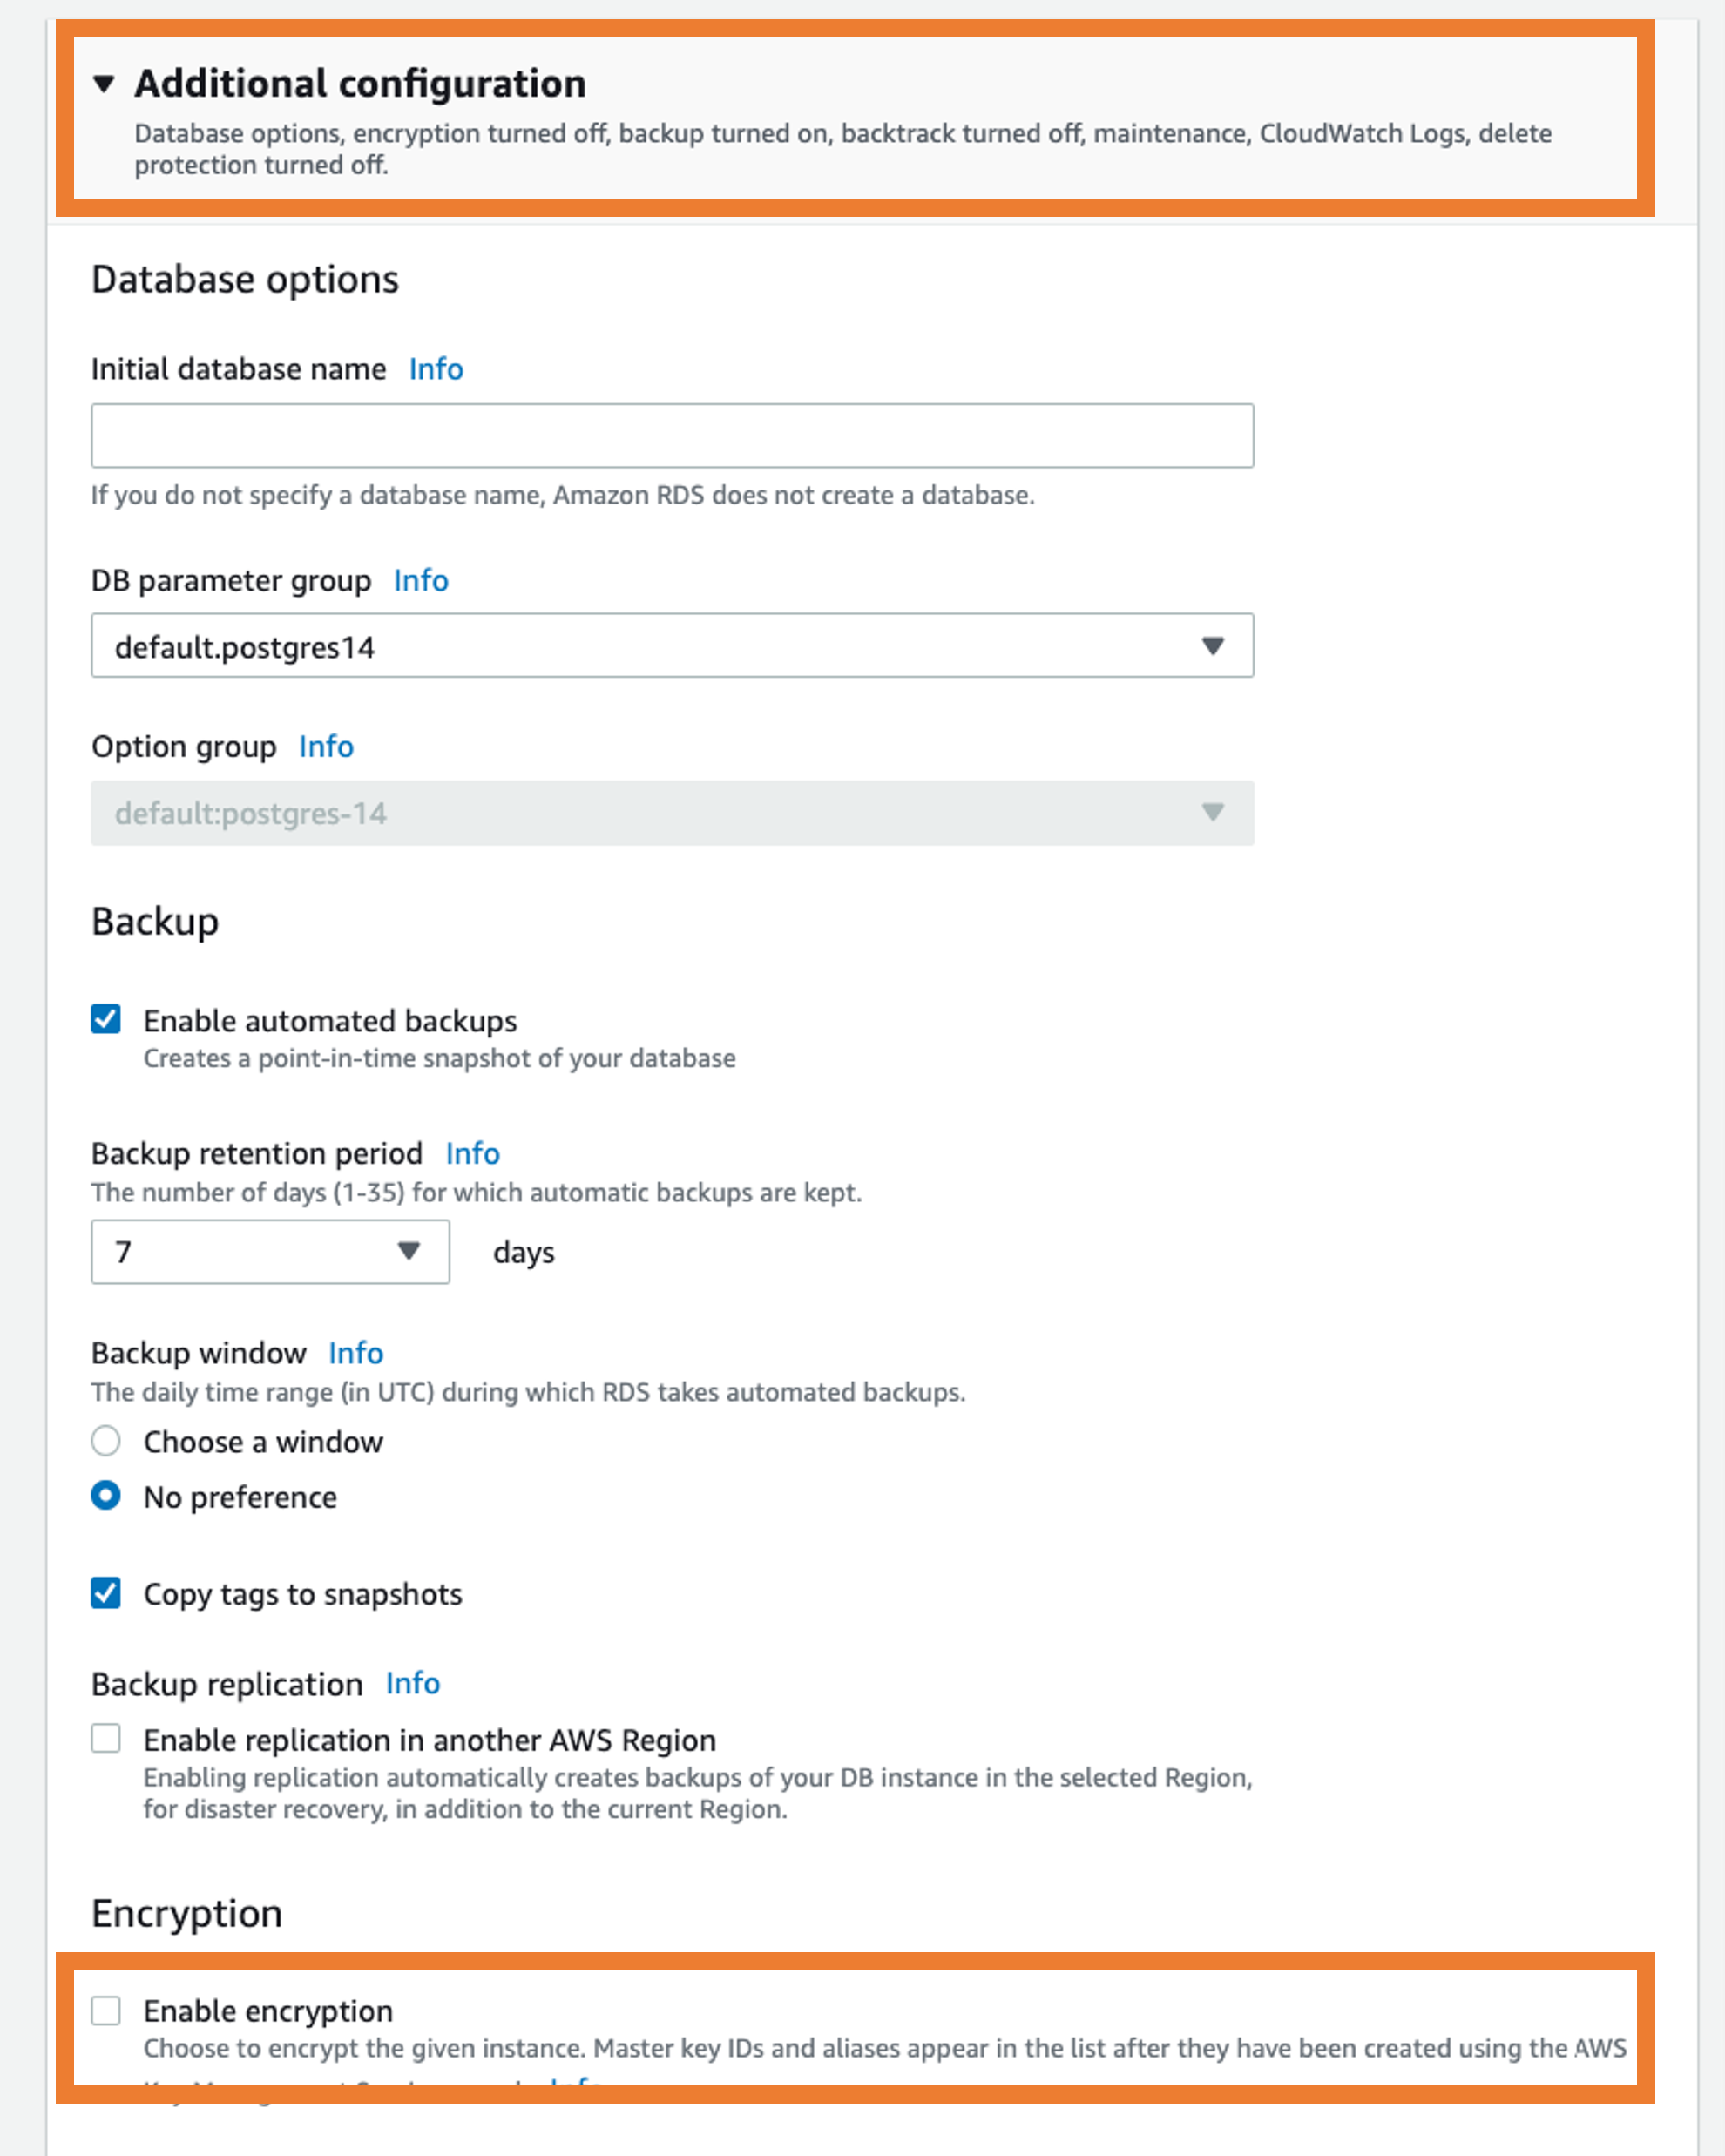This screenshot has height=2156, width=1725.
Task: Enable replication in another AWS Region
Action: tap(106, 1739)
